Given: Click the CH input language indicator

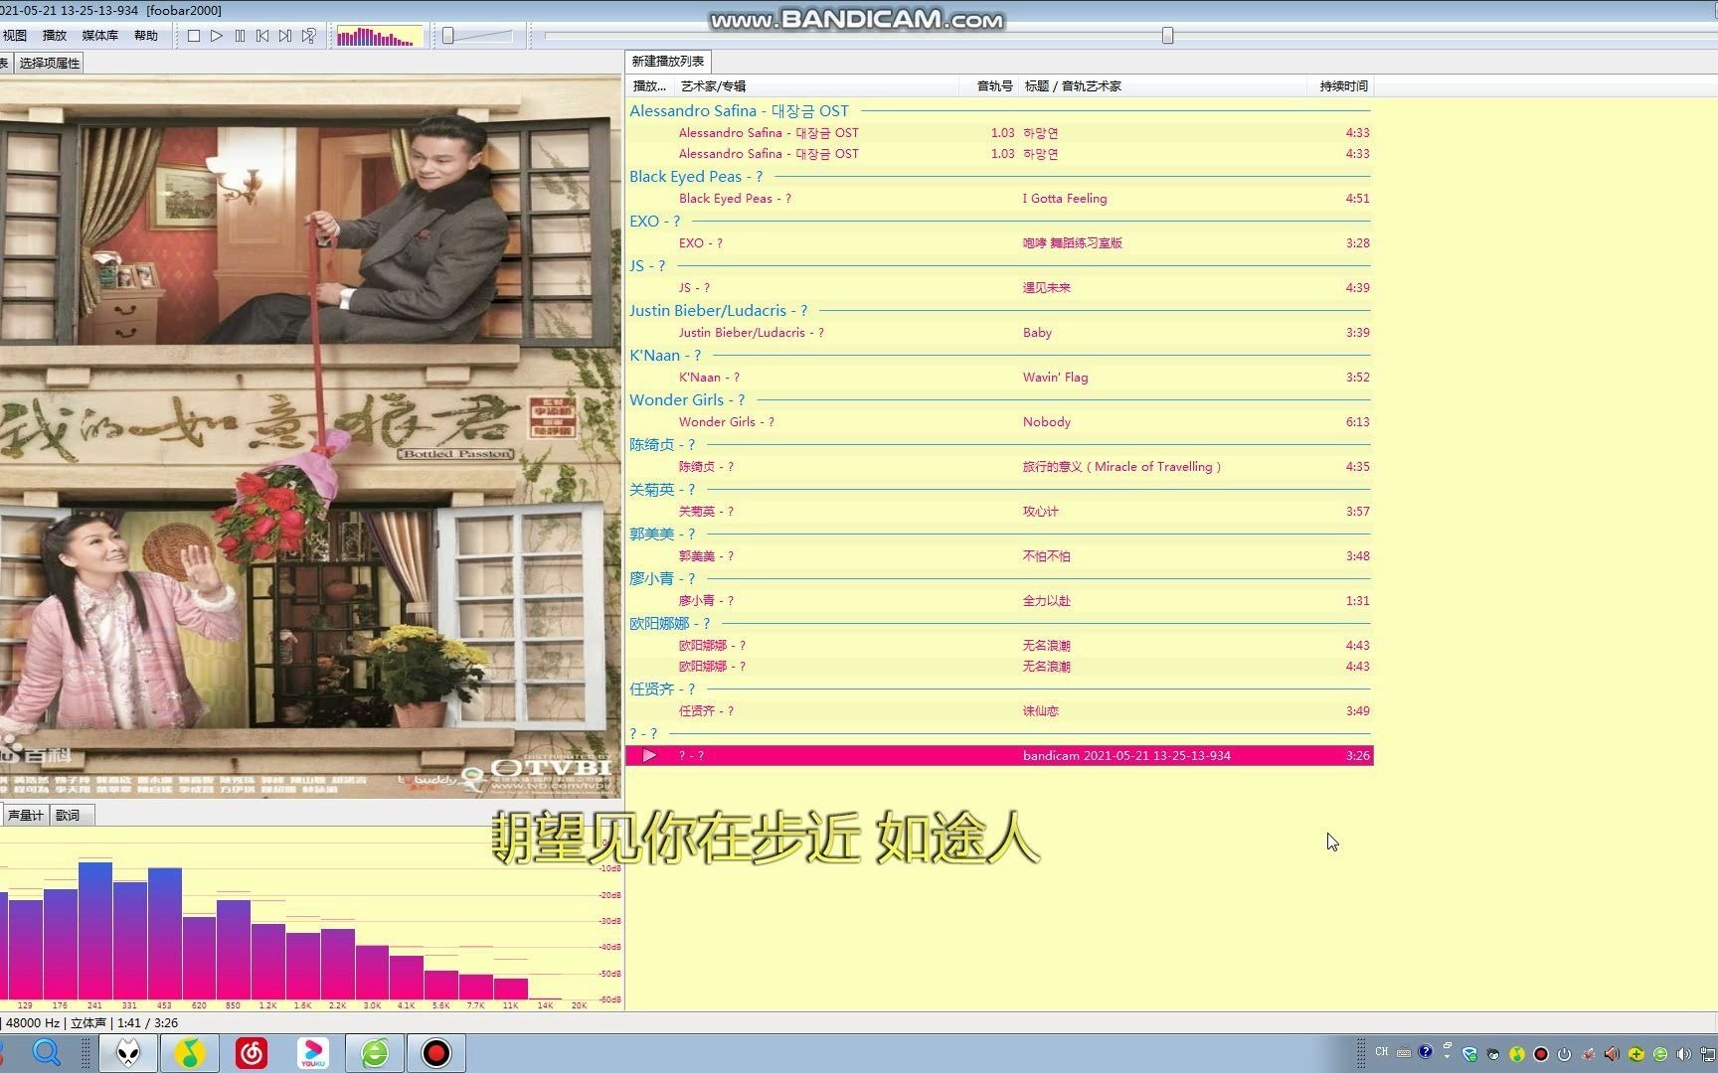Looking at the screenshot, I should pyautogui.click(x=1381, y=1052).
